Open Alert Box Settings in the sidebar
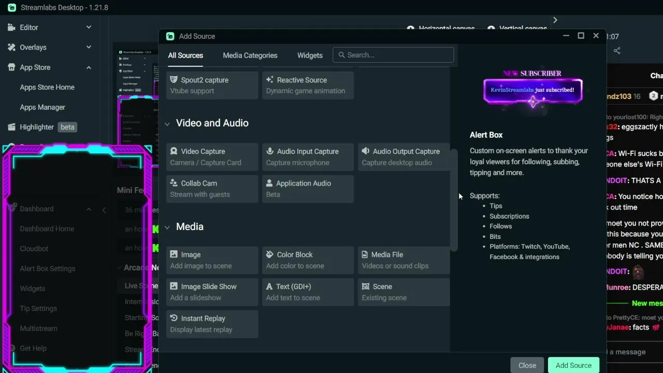This screenshot has width=663, height=373. tap(48, 268)
